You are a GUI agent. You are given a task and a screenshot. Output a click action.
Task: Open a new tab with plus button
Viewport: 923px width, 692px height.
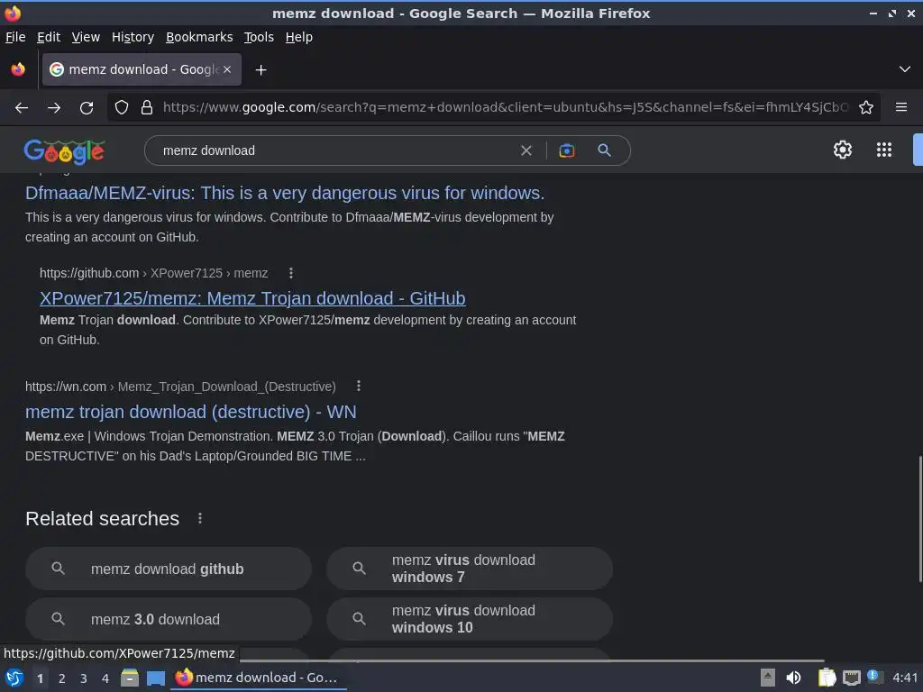click(x=260, y=70)
